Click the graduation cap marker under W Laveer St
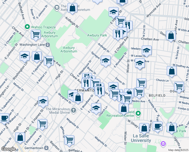 (140, 63)
